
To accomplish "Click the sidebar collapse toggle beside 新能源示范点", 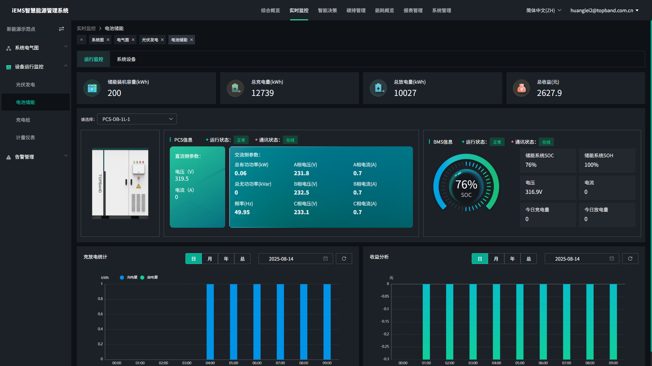I will tap(61, 29).
